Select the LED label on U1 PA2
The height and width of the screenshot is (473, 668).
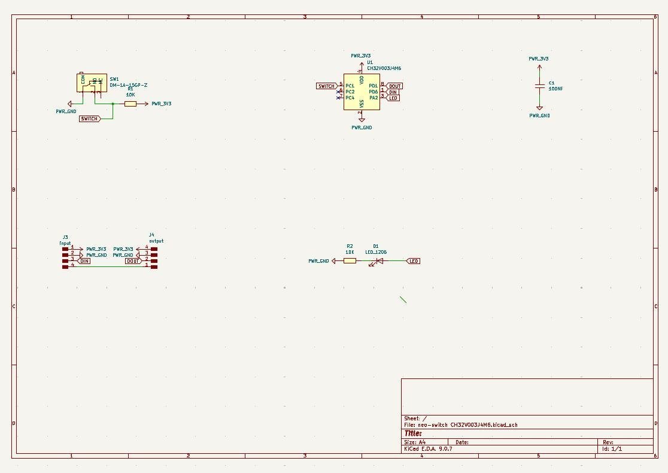393,98
